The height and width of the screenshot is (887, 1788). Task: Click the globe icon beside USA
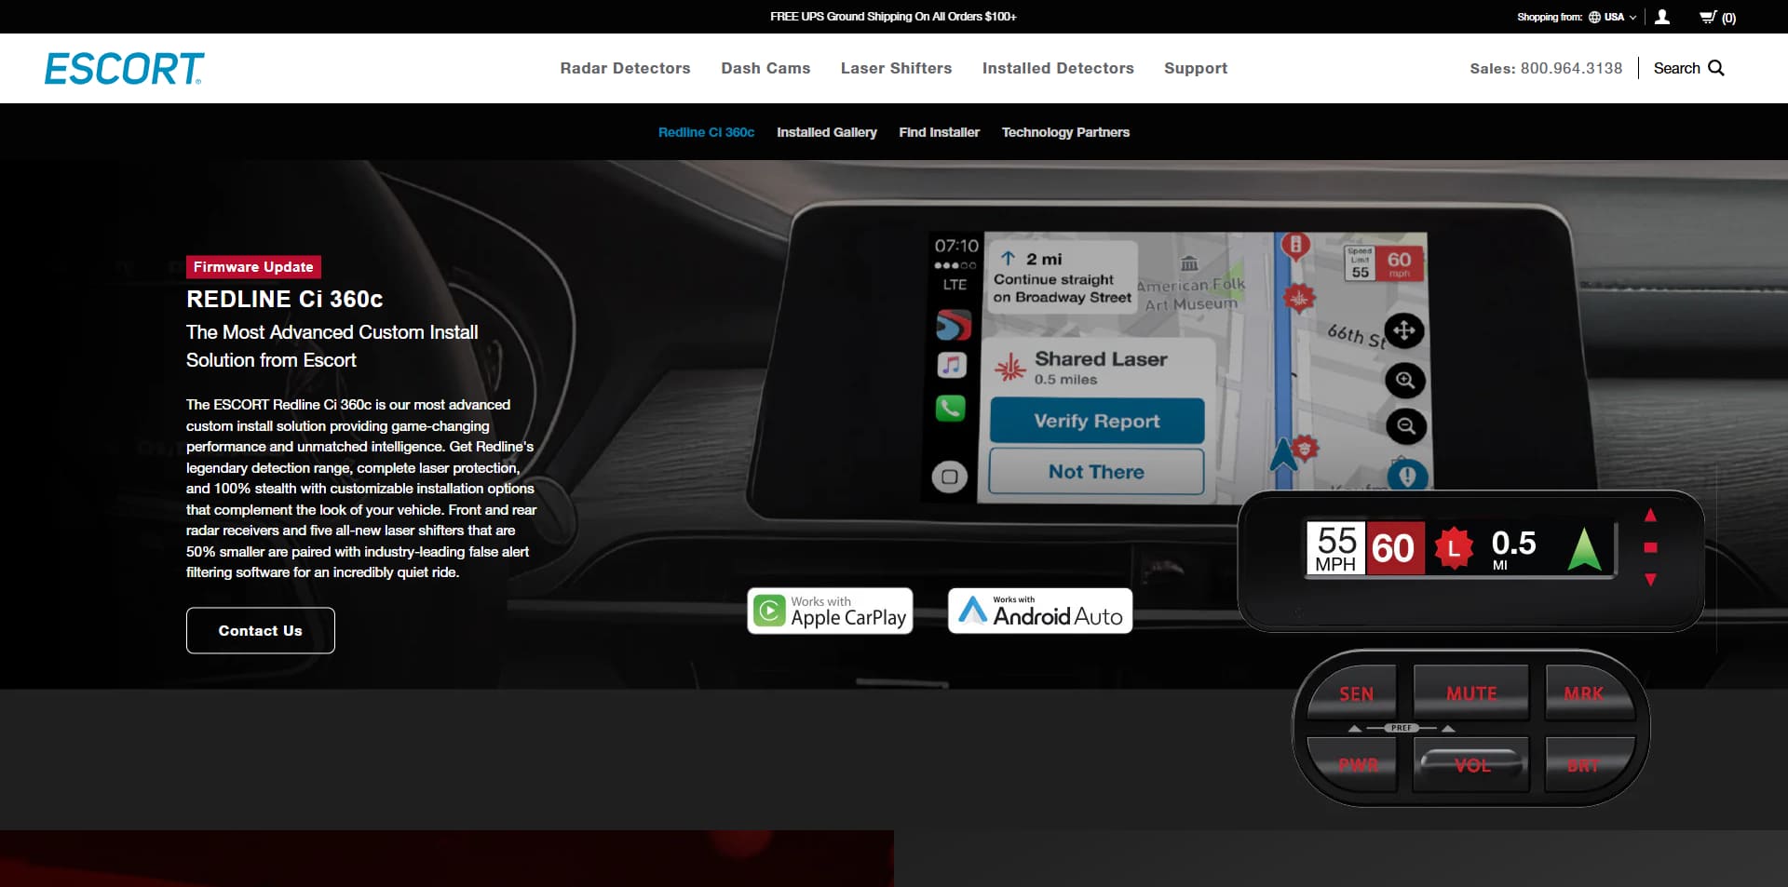tap(1594, 17)
